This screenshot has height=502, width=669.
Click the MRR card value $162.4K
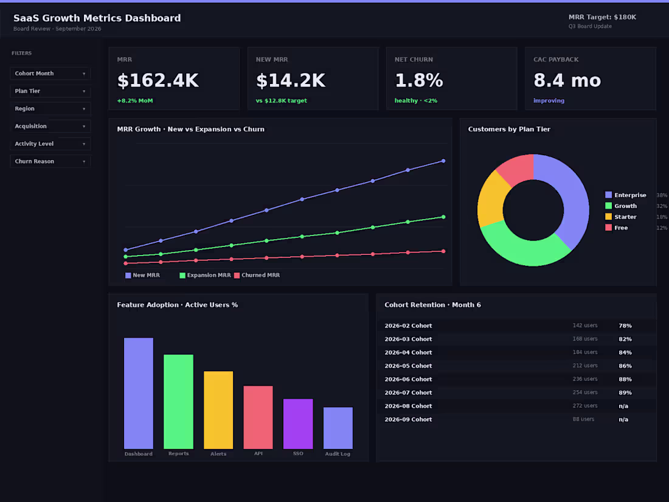158,81
